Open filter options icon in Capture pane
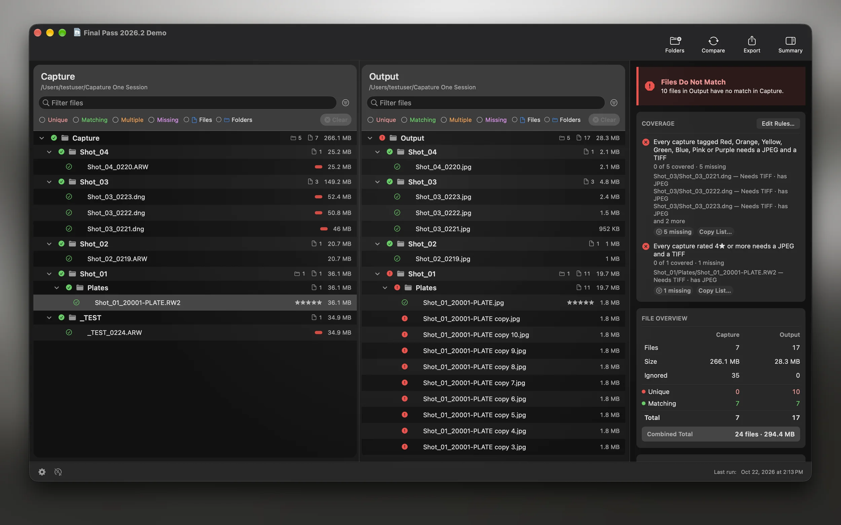 [x=345, y=103]
